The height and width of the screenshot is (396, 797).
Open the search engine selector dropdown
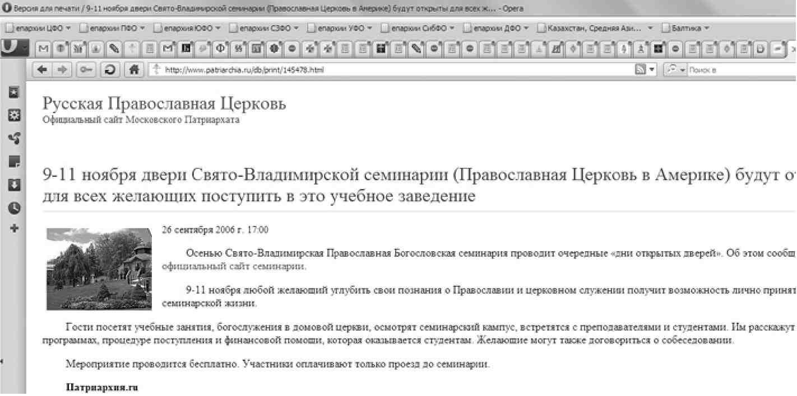(x=675, y=70)
